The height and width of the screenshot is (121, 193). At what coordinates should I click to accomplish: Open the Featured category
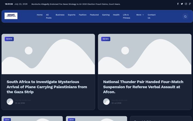(x=94, y=15)
